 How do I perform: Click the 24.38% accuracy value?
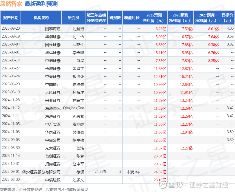pyautogui.click(x=101, y=172)
